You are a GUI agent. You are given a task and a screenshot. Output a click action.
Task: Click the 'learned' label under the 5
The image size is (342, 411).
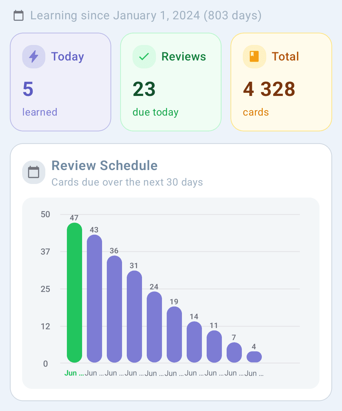(40, 112)
